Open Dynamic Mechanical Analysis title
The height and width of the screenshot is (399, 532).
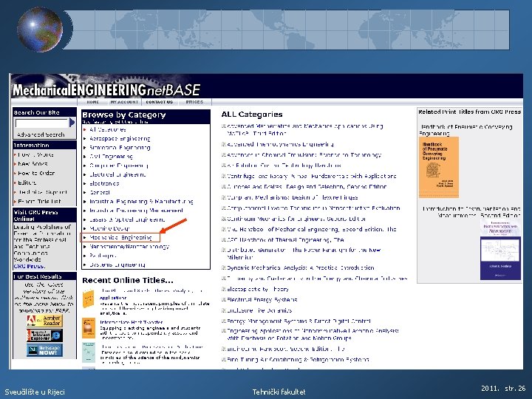[301, 267]
